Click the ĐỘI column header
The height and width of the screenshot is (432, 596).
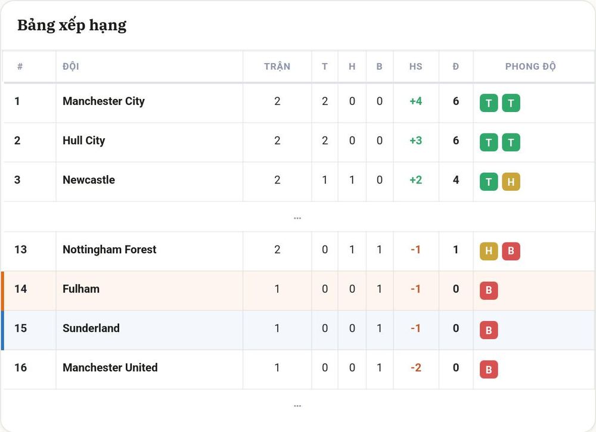pyautogui.click(x=71, y=66)
